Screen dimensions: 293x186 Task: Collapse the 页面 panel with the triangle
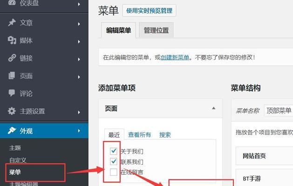[x=214, y=108]
